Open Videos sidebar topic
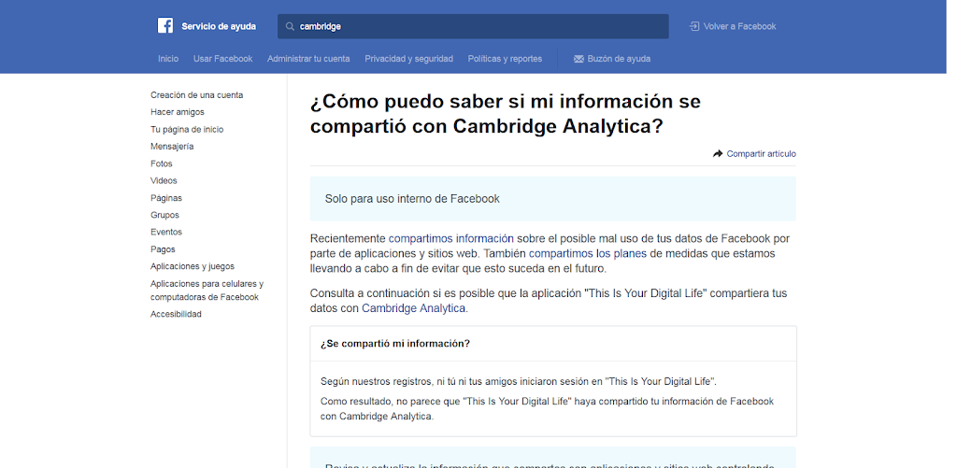957x468 pixels. coord(164,180)
